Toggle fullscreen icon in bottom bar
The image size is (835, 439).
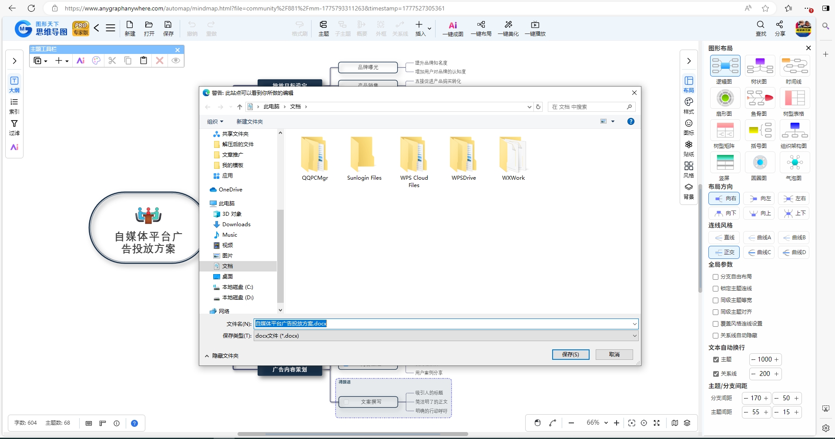click(x=657, y=423)
